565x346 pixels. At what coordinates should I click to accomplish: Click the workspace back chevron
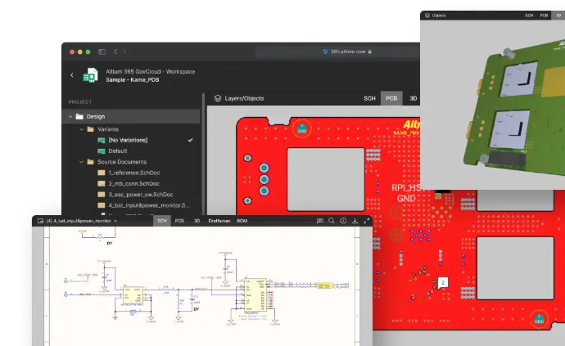(72, 75)
